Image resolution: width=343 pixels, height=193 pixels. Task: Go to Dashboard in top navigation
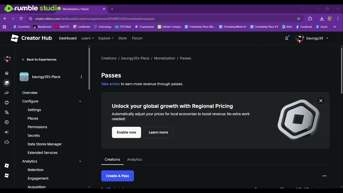(68, 38)
